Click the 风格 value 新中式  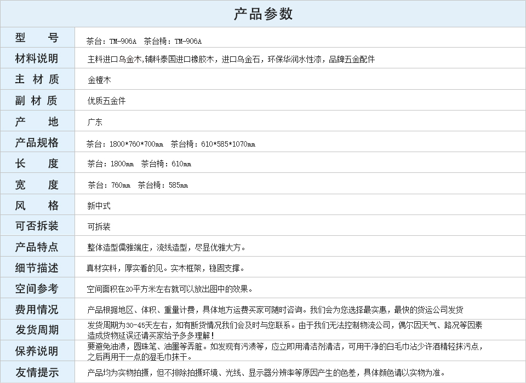point(99,206)
